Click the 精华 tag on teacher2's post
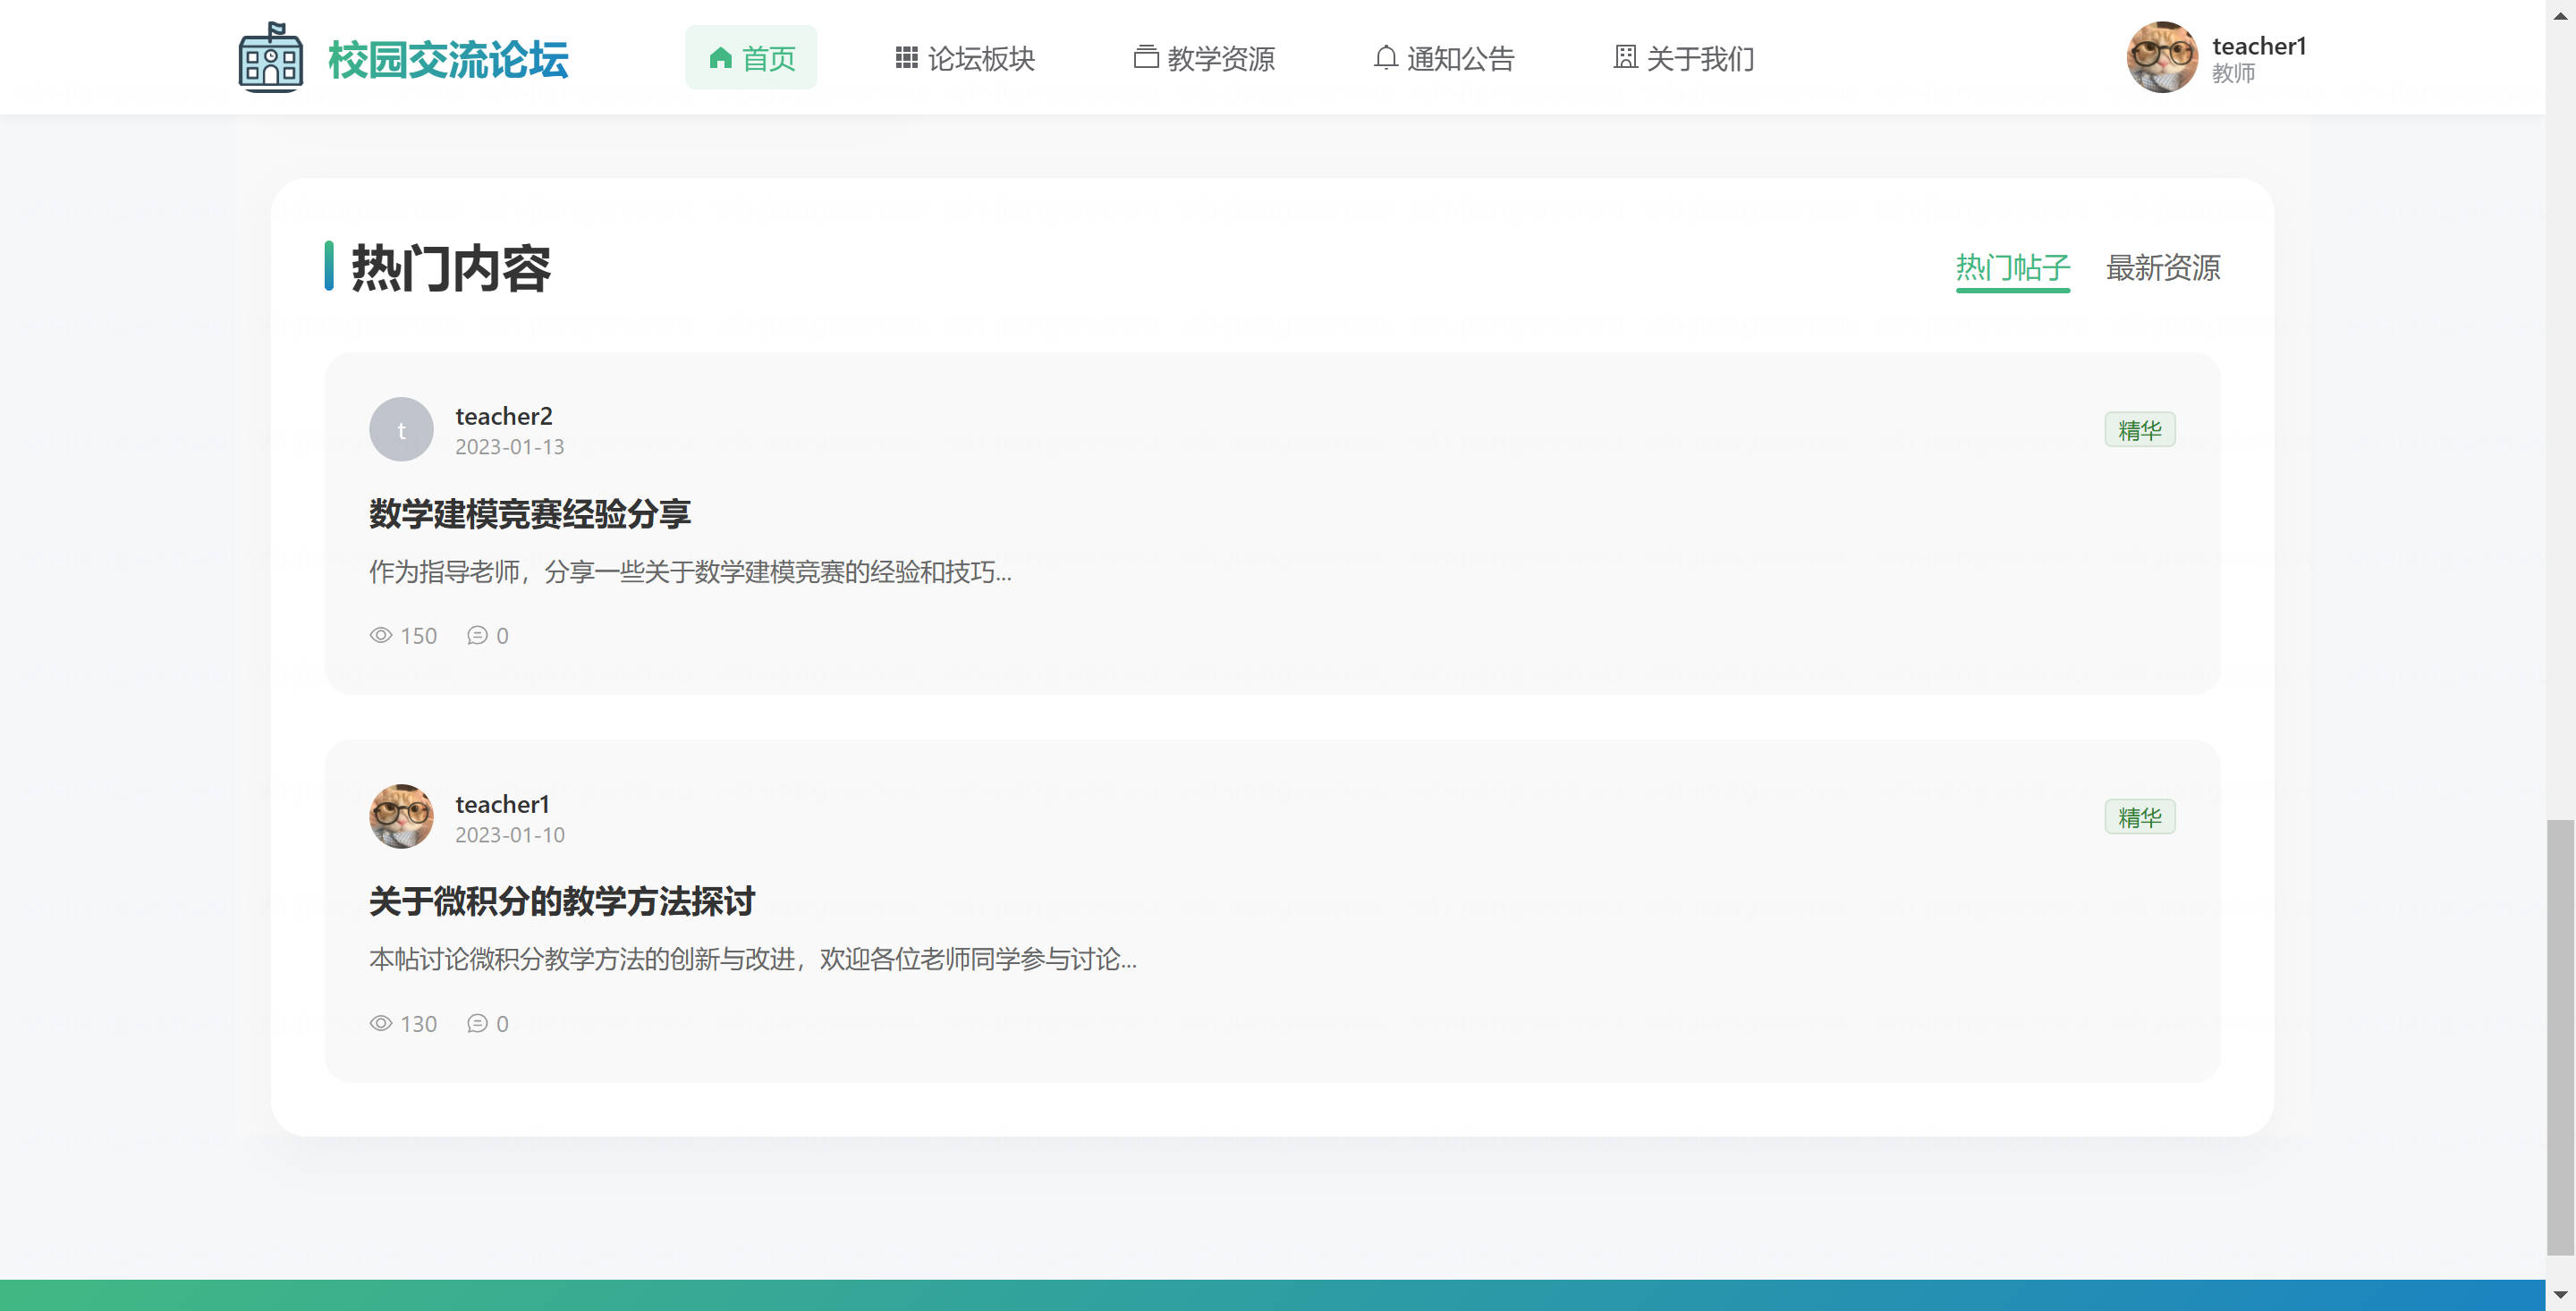This screenshot has height=1311, width=2576. 2139,430
